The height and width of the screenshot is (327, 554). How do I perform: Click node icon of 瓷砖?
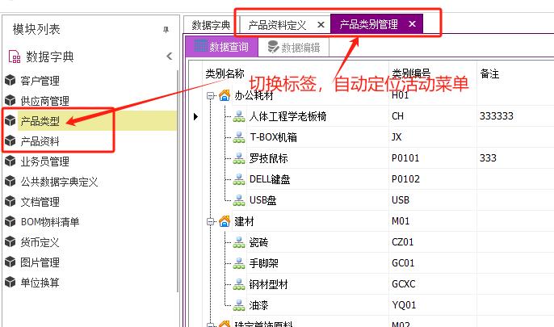click(239, 242)
